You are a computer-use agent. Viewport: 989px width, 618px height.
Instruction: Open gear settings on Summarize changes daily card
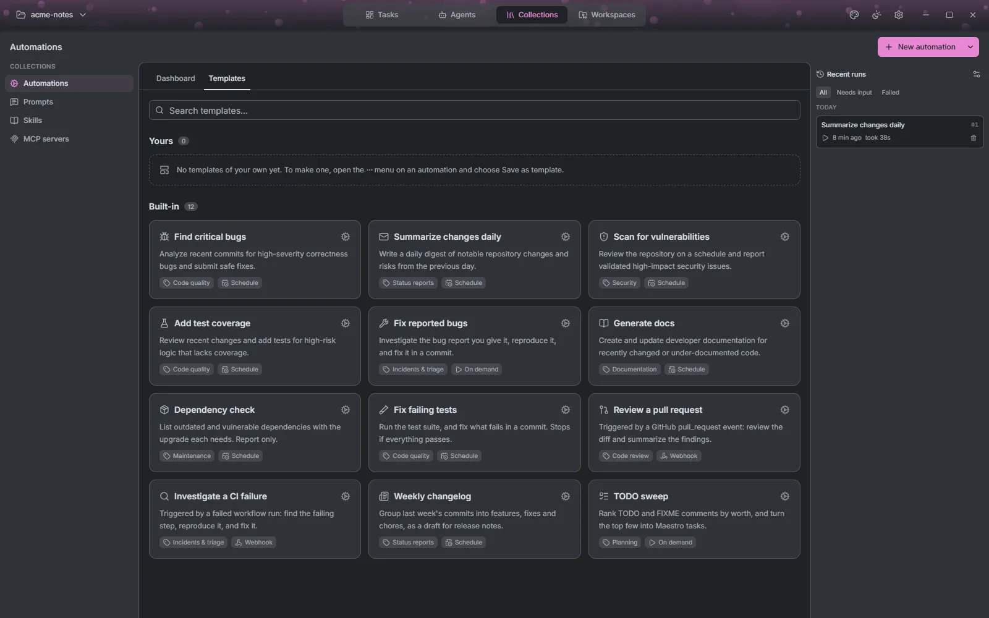[x=565, y=237]
